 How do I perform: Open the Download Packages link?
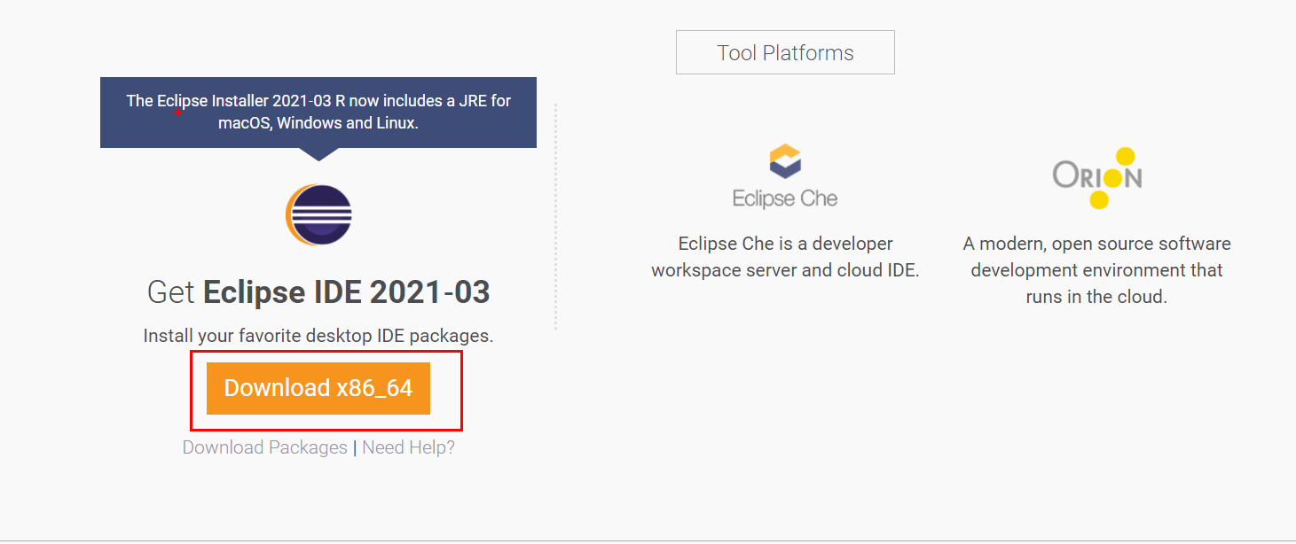click(x=265, y=447)
